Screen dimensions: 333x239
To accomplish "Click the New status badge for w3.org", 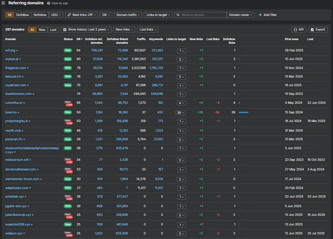I will pos(68,50).
